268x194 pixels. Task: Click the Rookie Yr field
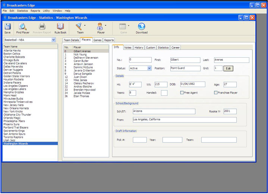[230, 111]
